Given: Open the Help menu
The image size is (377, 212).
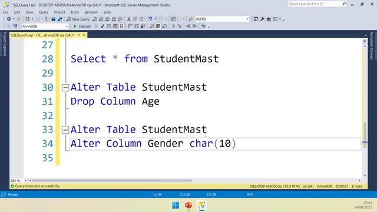Looking at the screenshot, I should (x=107, y=12).
